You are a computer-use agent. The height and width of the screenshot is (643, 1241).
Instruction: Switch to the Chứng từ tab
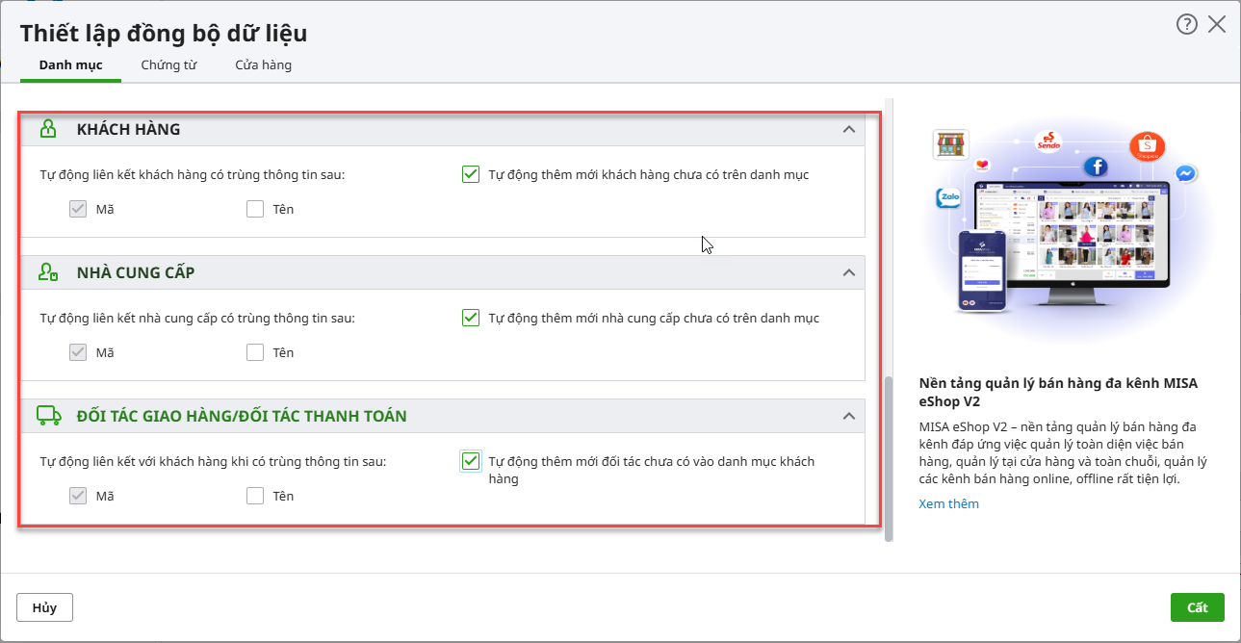(168, 65)
